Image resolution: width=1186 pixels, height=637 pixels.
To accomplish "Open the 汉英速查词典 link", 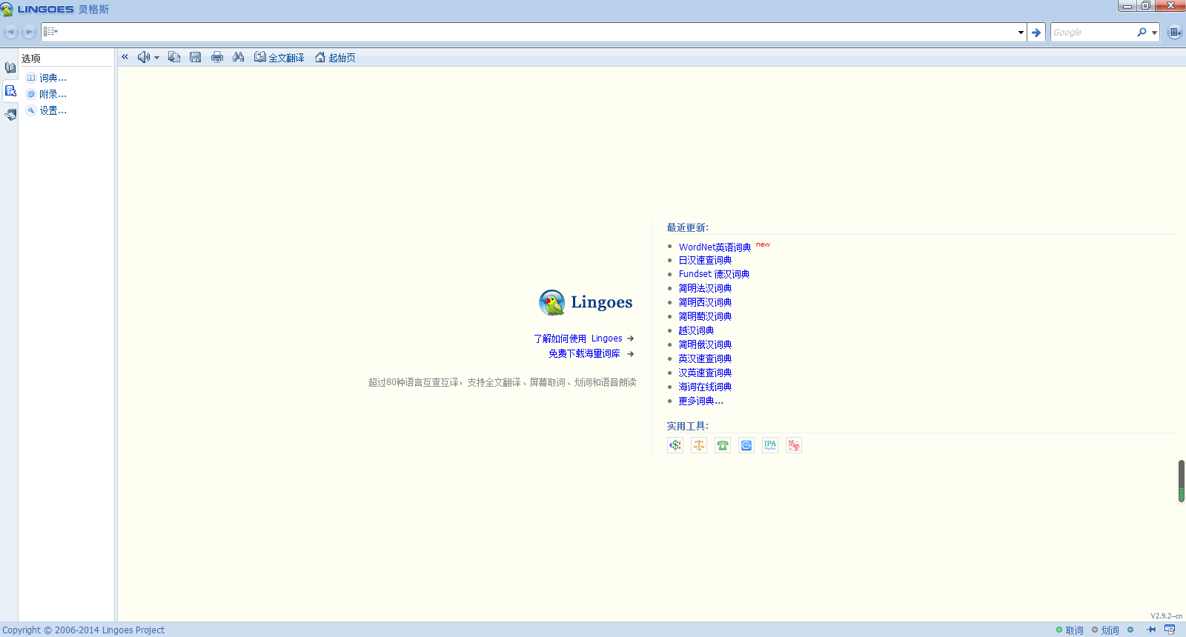I will (x=705, y=373).
